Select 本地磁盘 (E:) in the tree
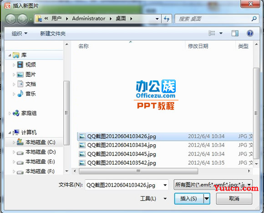 (x=40, y=162)
